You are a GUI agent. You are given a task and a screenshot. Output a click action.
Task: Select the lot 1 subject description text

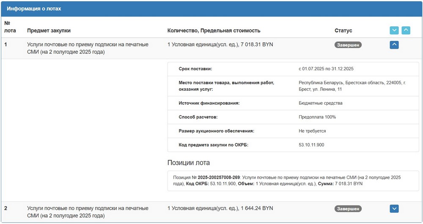pyautogui.click(x=88, y=48)
